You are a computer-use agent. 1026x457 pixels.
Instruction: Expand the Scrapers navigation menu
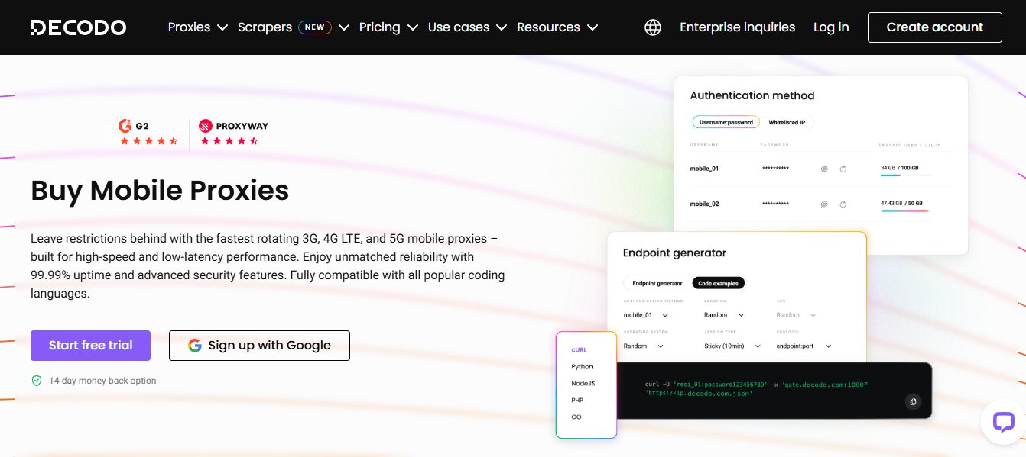coord(294,27)
